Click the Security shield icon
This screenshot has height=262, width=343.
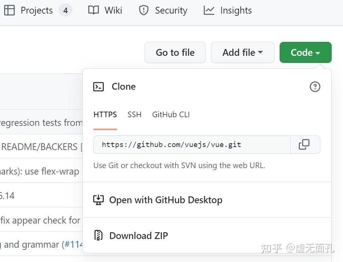[x=144, y=10]
